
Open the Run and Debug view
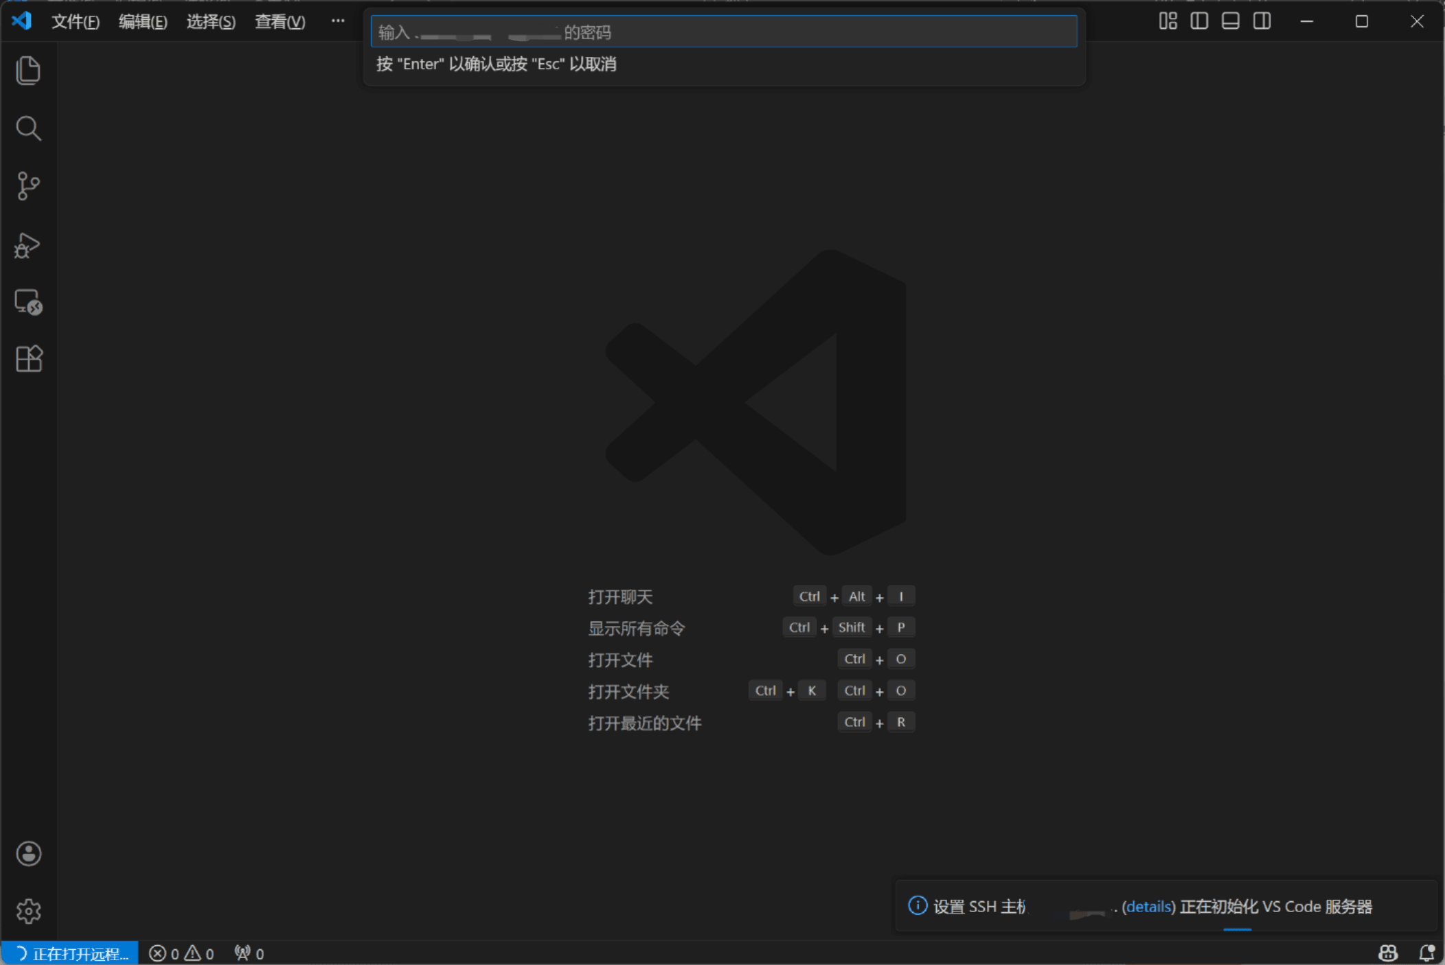pos(28,244)
